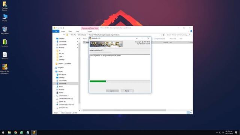
Task: Select Dropbox in navigation pane
Action: pyautogui.click(x=61, y=67)
